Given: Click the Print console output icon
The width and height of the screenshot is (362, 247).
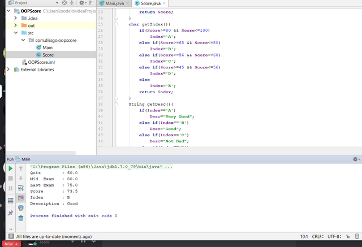Looking at the screenshot, I should pyautogui.click(x=21, y=208).
